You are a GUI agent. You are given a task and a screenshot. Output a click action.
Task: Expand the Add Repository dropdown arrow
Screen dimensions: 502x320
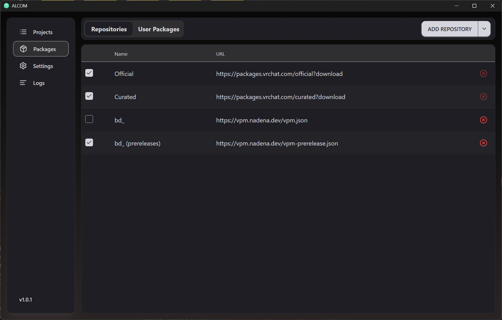(484, 29)
